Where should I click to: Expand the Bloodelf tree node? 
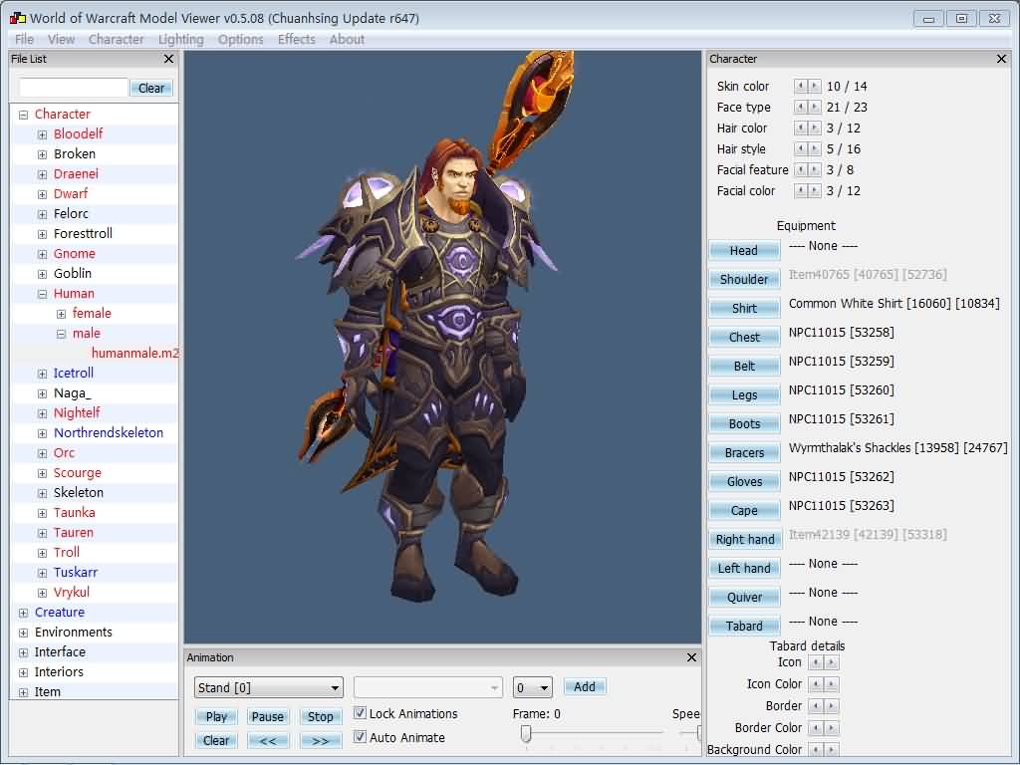[42, 134]
